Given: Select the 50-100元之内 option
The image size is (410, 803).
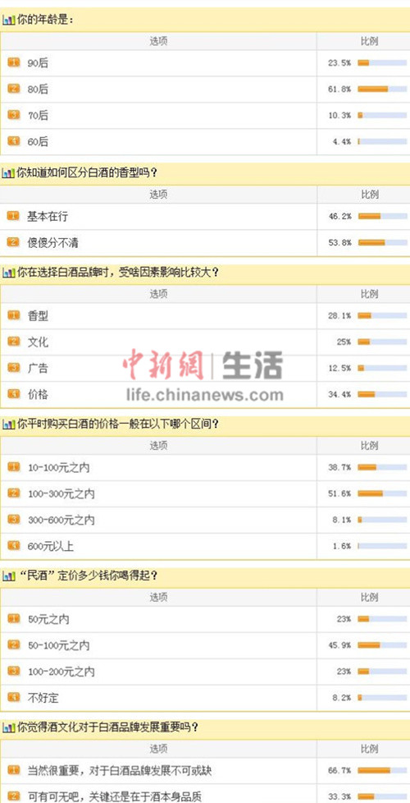Looking at the screenshot, I should 159,645.
